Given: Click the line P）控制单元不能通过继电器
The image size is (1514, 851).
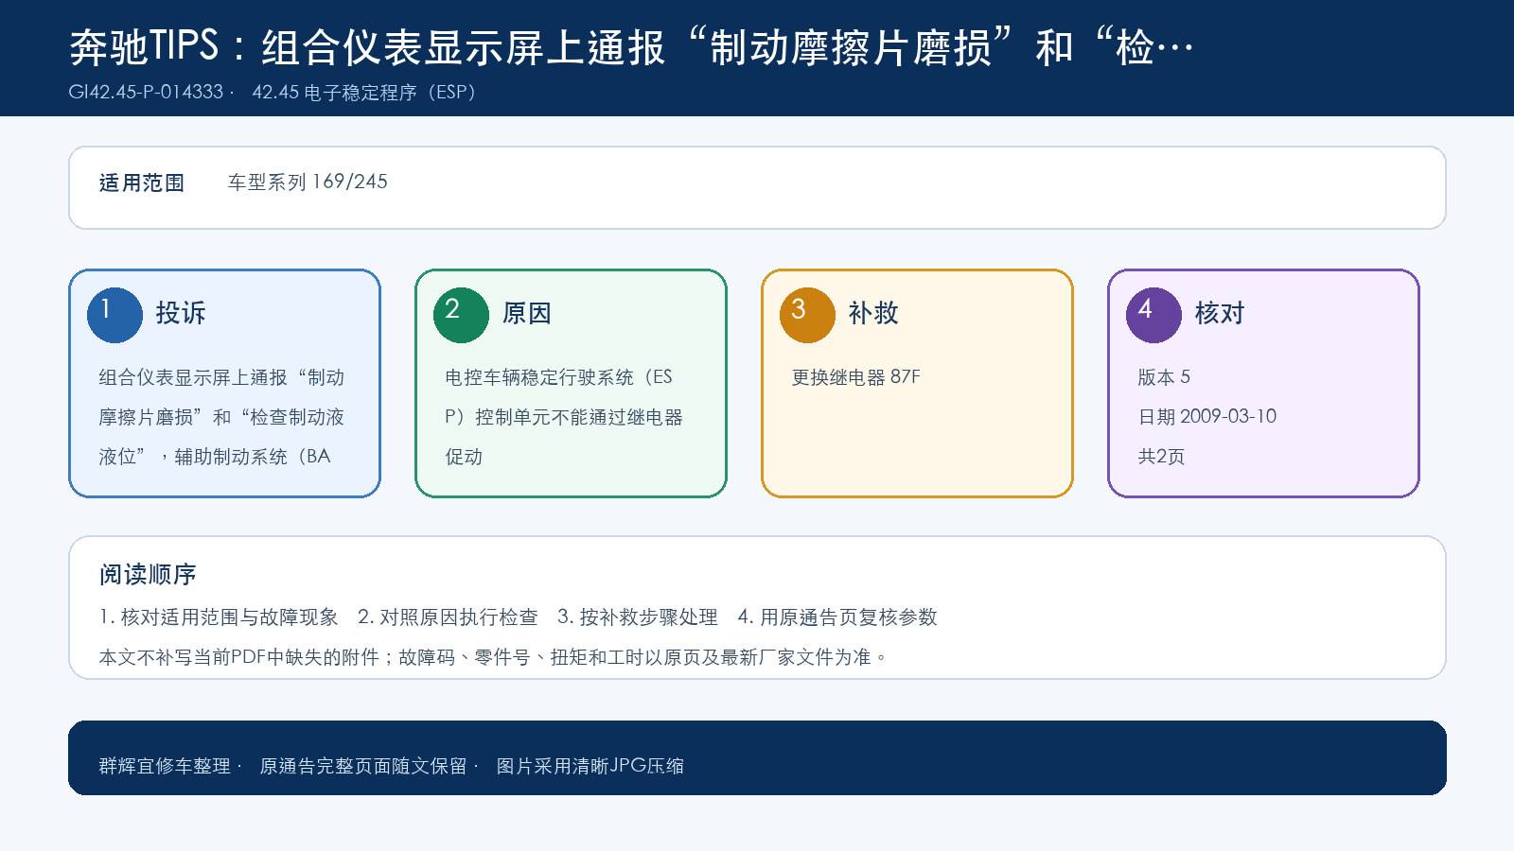Looking at the screenshot, I should (564, 417).
